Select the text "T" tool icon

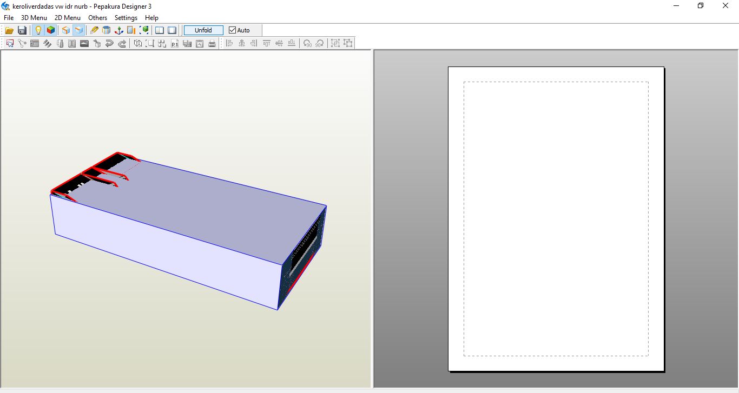(72, 44)
